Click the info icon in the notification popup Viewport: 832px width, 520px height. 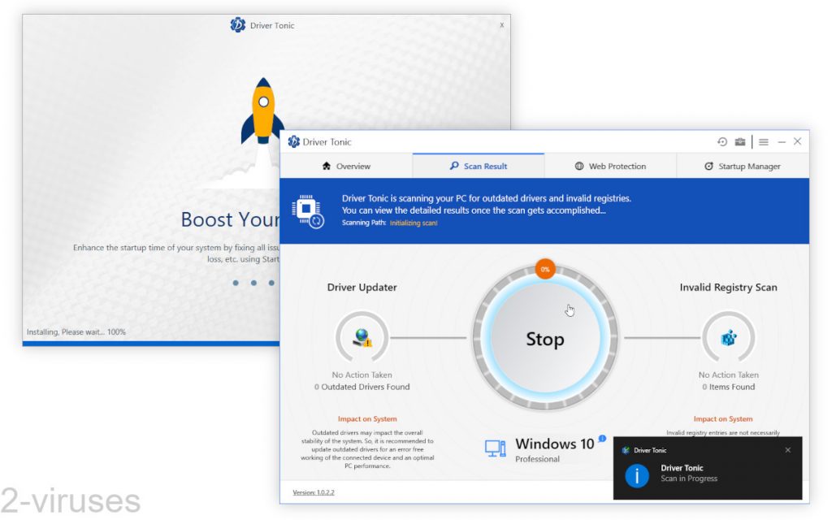(x=636, y=475)
